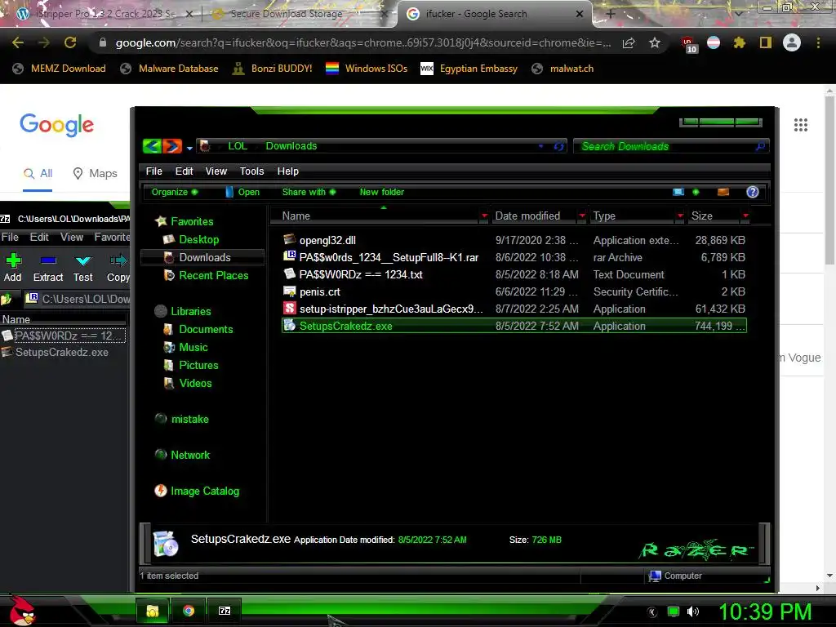Open the Explorer View menu
This screenshot has height=627, width=836.
[x=216, y=171]
